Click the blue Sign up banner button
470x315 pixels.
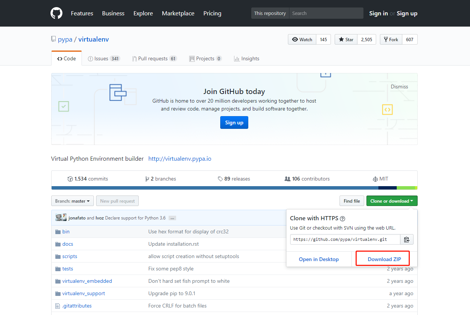234,122
